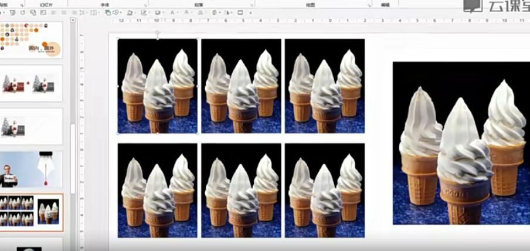Open the 段落 group dialog launcher
Viewport: 530px width, 251px height.
252,4
